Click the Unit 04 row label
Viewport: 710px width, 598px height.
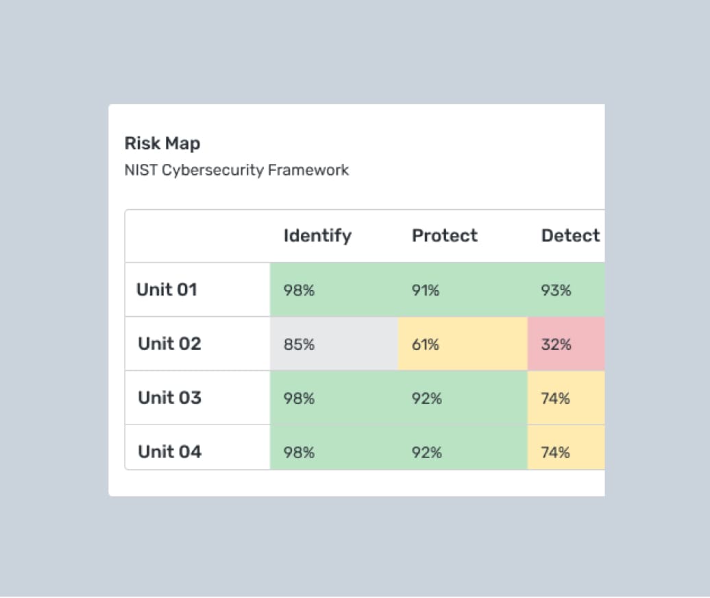pyautogui.click(x=169, y=451)
